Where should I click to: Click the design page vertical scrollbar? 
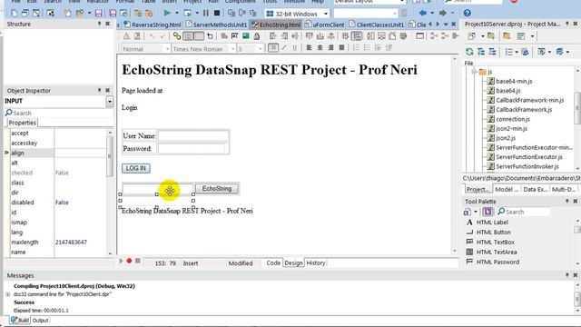[x=455, y=154]
